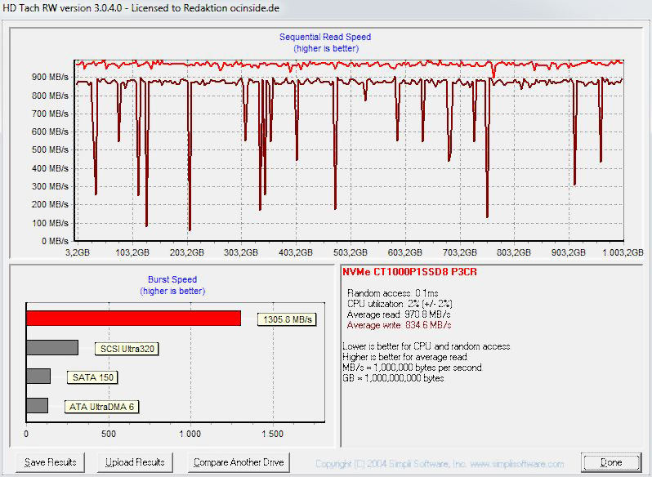Click the 503,2GB axis label

tap(351, 252)
